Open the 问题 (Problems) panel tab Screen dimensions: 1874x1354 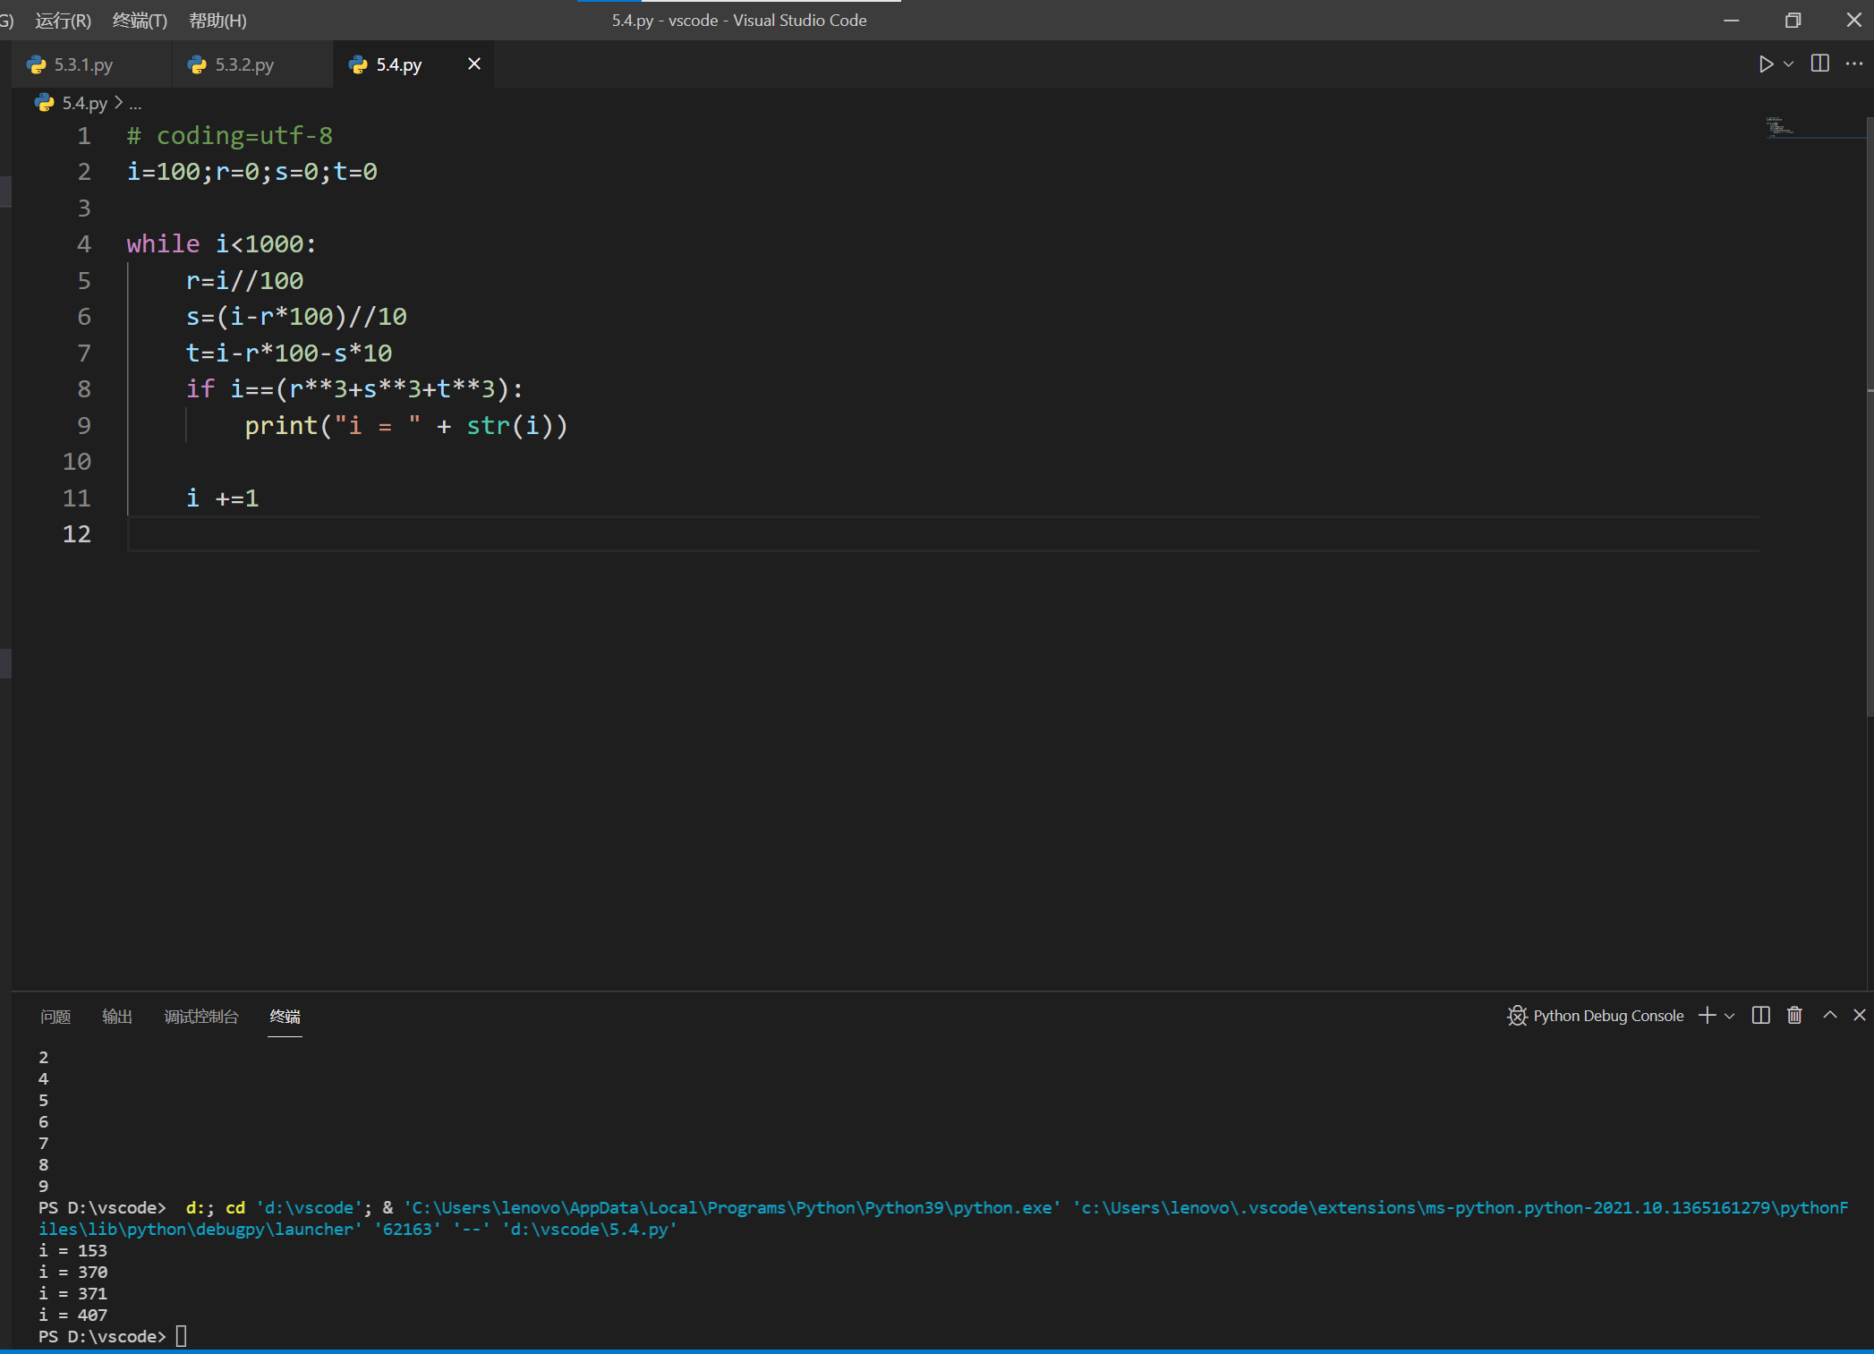click(55, 1017)
